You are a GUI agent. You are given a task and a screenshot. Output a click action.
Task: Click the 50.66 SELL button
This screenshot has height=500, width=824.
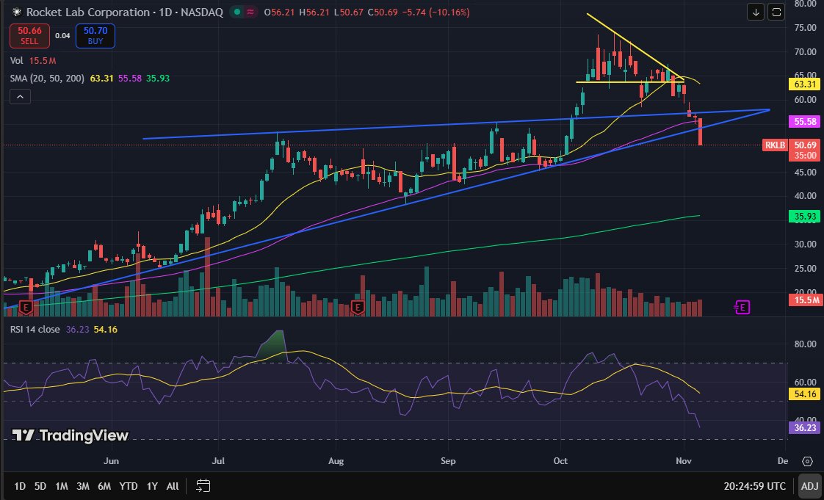point(29,36)
